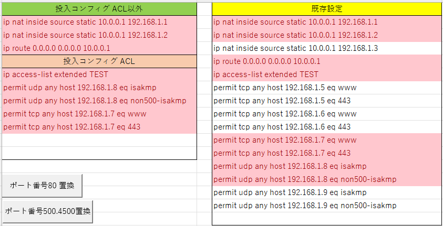443x226 pixels.
Task: Select access-list extended TEST cell under 投入コンフィグ ACL
Action: click(99, 74)
